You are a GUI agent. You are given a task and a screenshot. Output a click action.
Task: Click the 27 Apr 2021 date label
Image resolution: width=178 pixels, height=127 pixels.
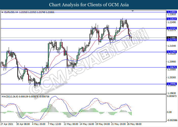click(7, 124)
